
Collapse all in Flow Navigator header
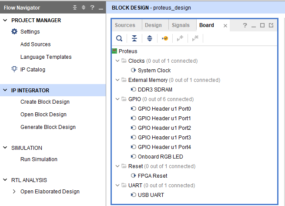point(74,8)
